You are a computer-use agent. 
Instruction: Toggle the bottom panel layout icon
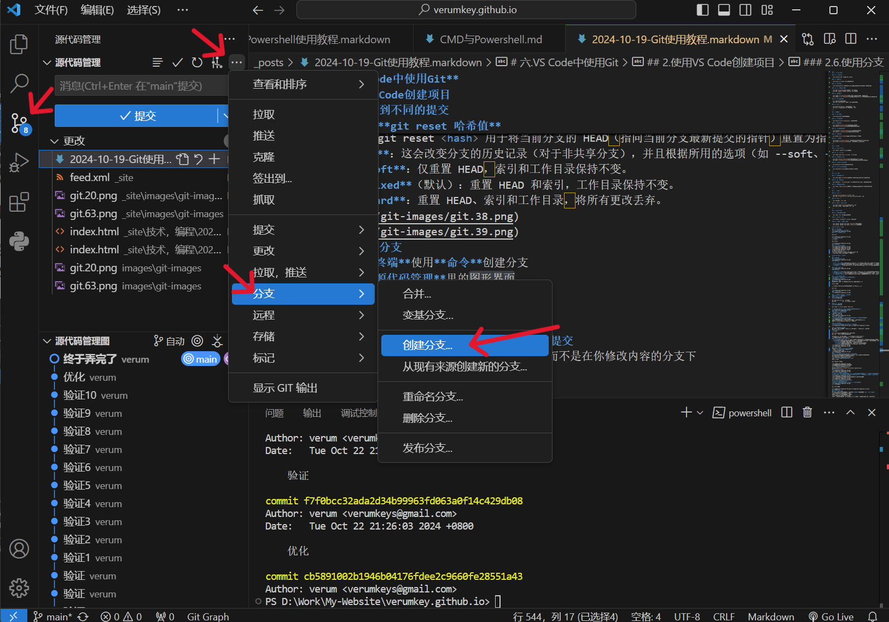(724, 10)
